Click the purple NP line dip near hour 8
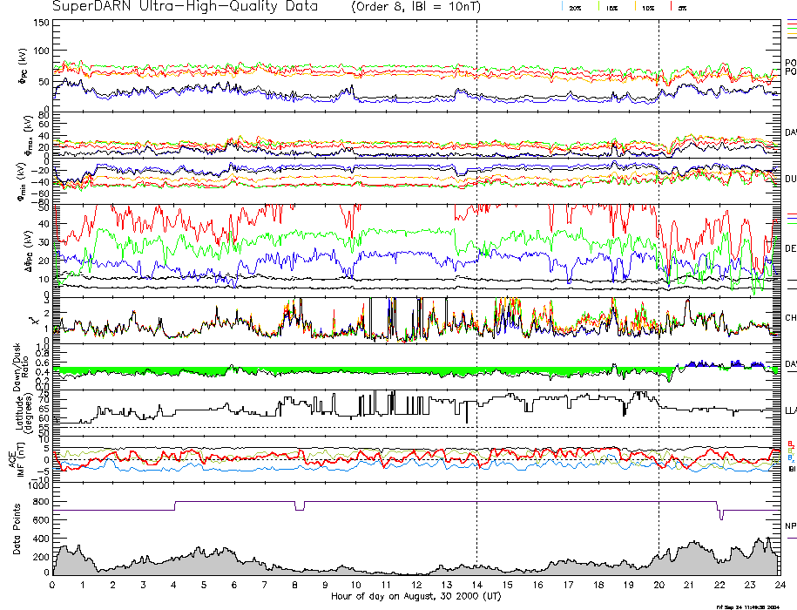797x610 pixels. (x=300, y=506)
